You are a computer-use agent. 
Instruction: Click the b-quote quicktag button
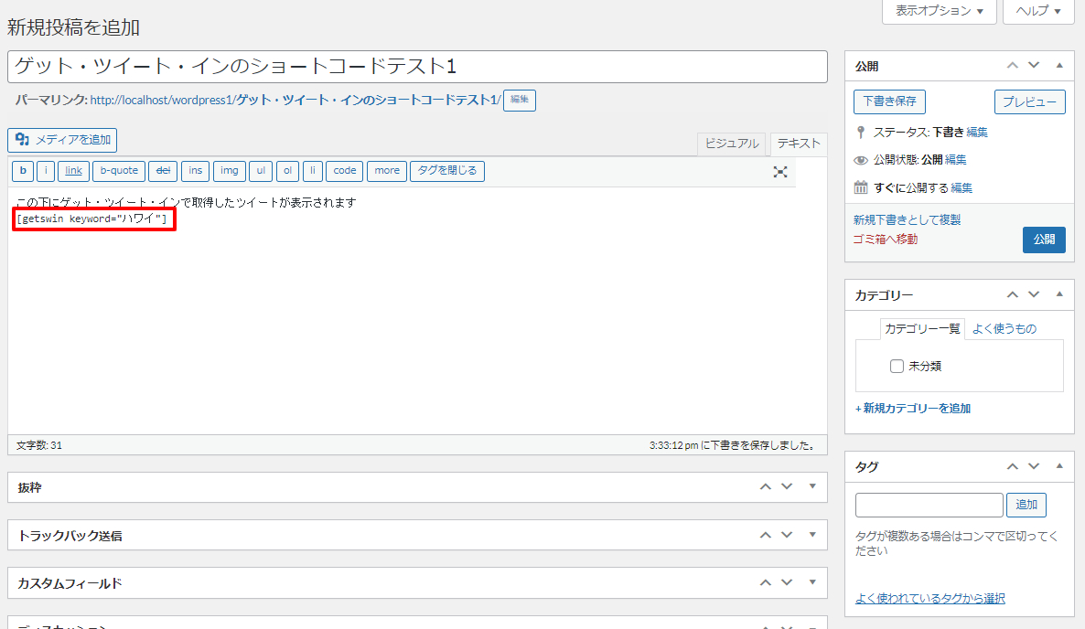(119, 171)
